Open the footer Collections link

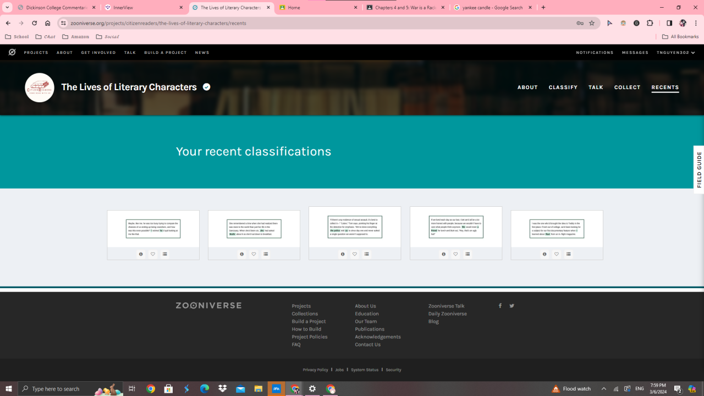pyautogui.click(x=305, y=313)
